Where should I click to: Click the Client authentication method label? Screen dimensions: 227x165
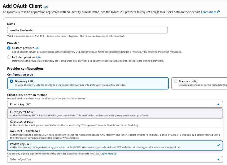tap(27, 95)
